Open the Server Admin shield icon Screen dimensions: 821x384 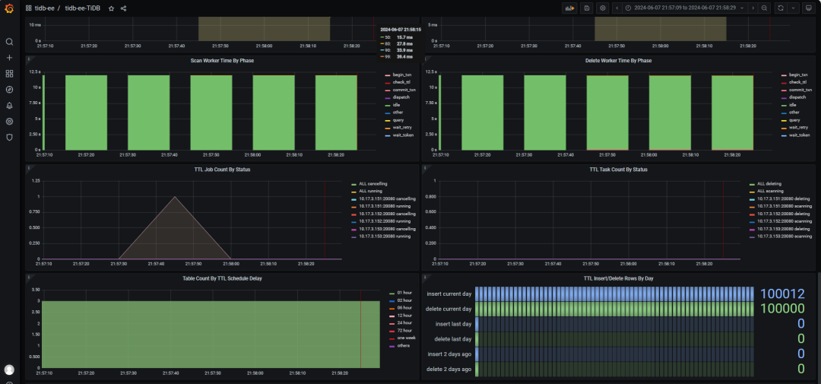pos(9,138)
